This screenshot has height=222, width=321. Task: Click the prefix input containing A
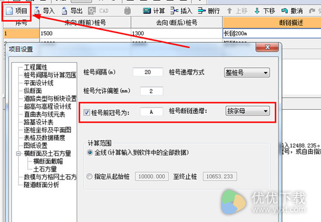click(x=152, y=112)
